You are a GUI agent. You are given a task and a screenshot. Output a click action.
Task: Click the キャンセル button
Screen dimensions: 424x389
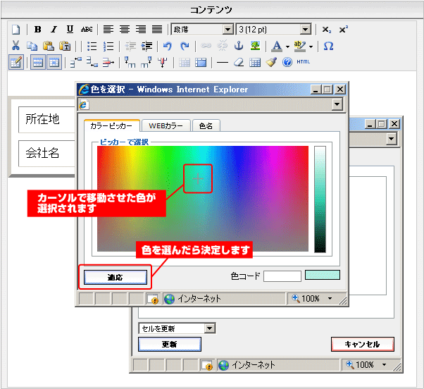362,344
